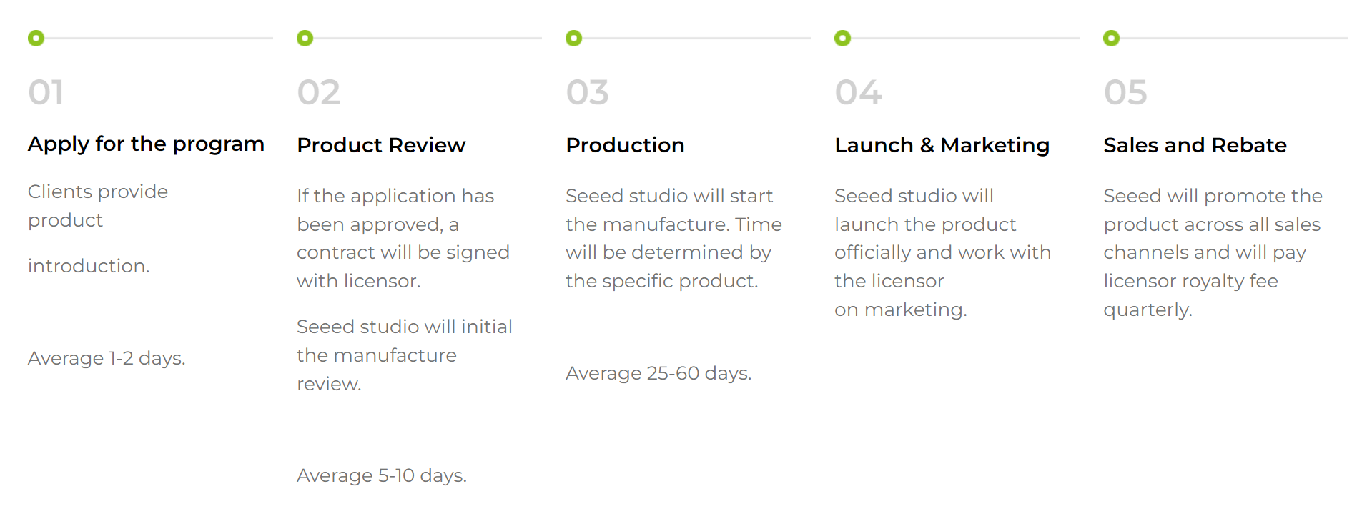Select the Launch & Marketing heading

click(942, 145)
